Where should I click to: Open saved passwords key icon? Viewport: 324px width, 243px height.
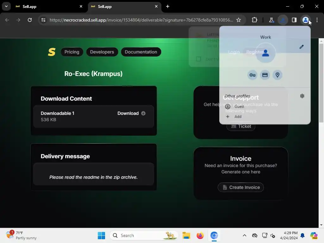(252, 75)
